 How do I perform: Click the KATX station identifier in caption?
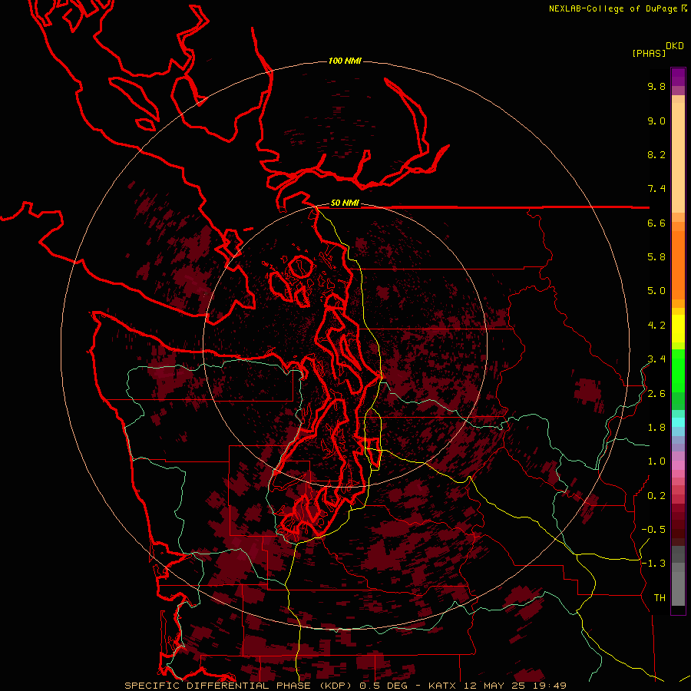point(442,686)
